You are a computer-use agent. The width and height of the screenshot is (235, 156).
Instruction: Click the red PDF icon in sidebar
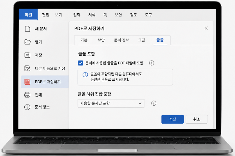[27, 82]
